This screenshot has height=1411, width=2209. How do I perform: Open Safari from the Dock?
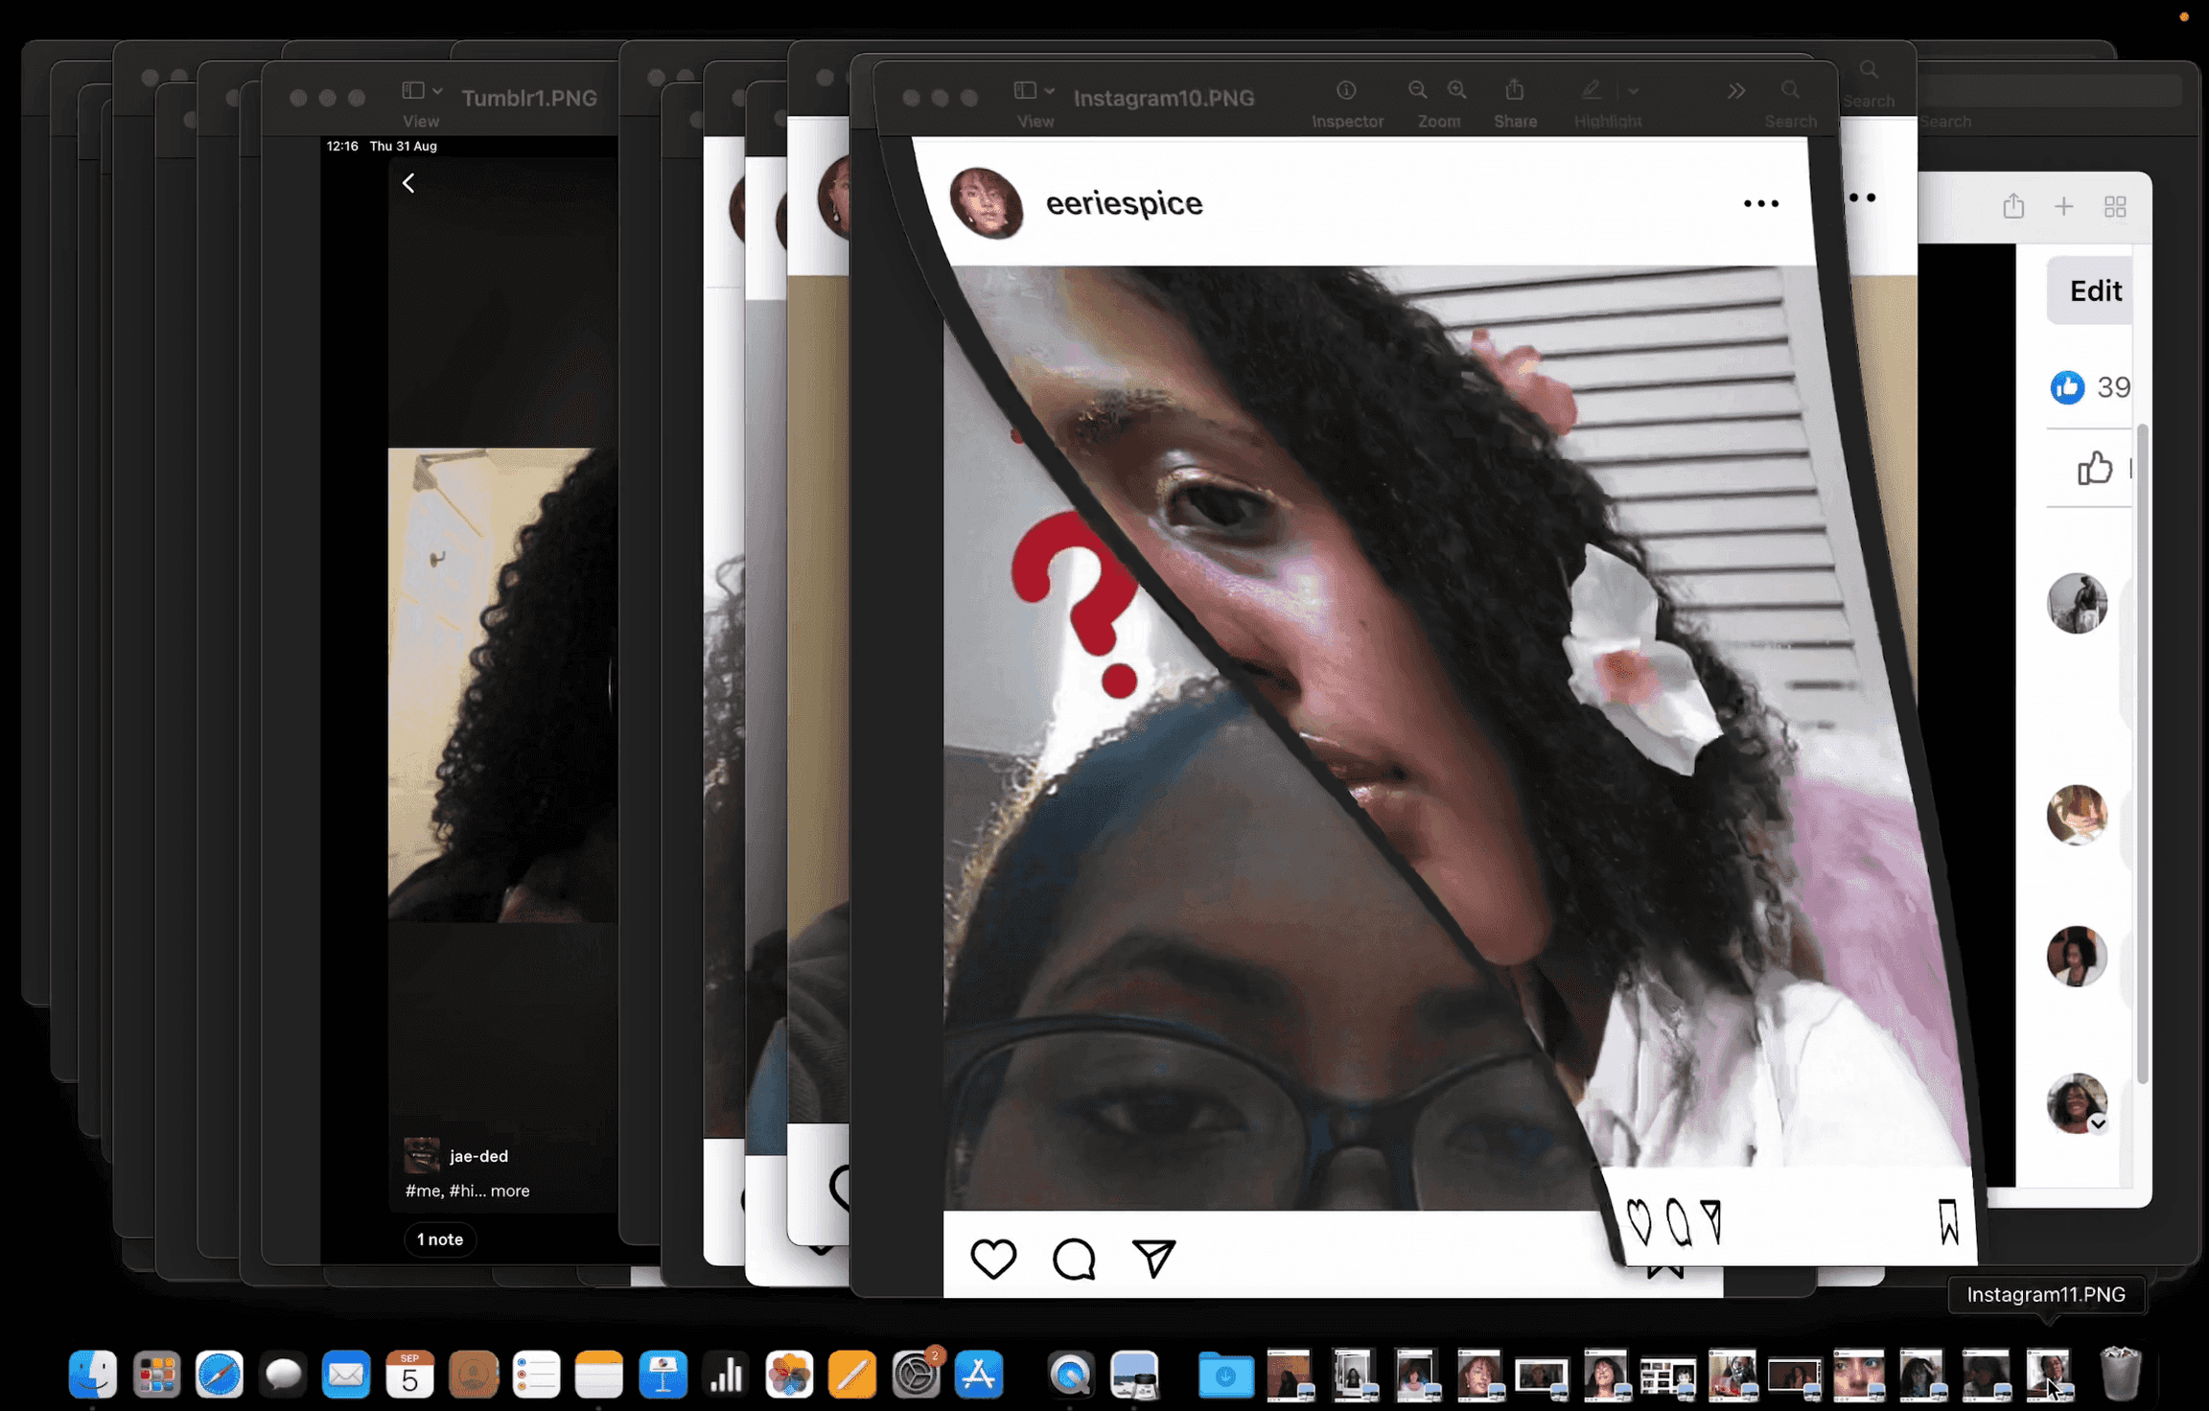coord(220,1375)
